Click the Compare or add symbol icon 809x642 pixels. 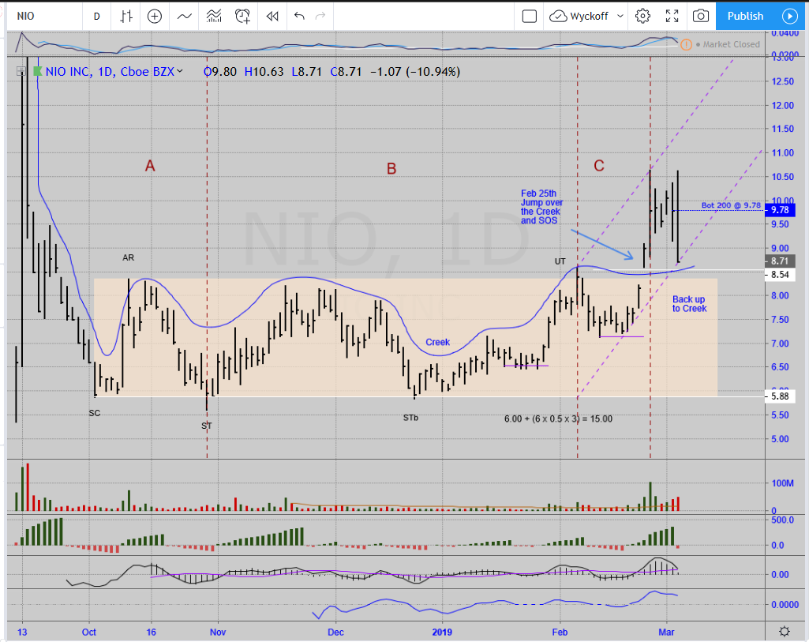click(155, 16)
